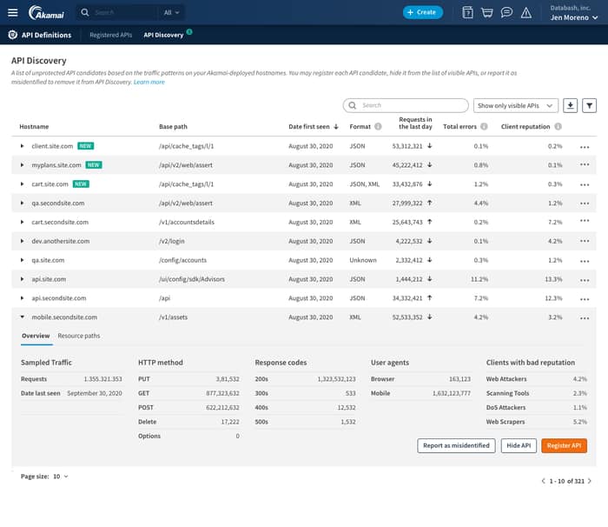This screenshot has width=608, height=527.
Task: Open the marketplace cart icon
Action: (487, 12)
